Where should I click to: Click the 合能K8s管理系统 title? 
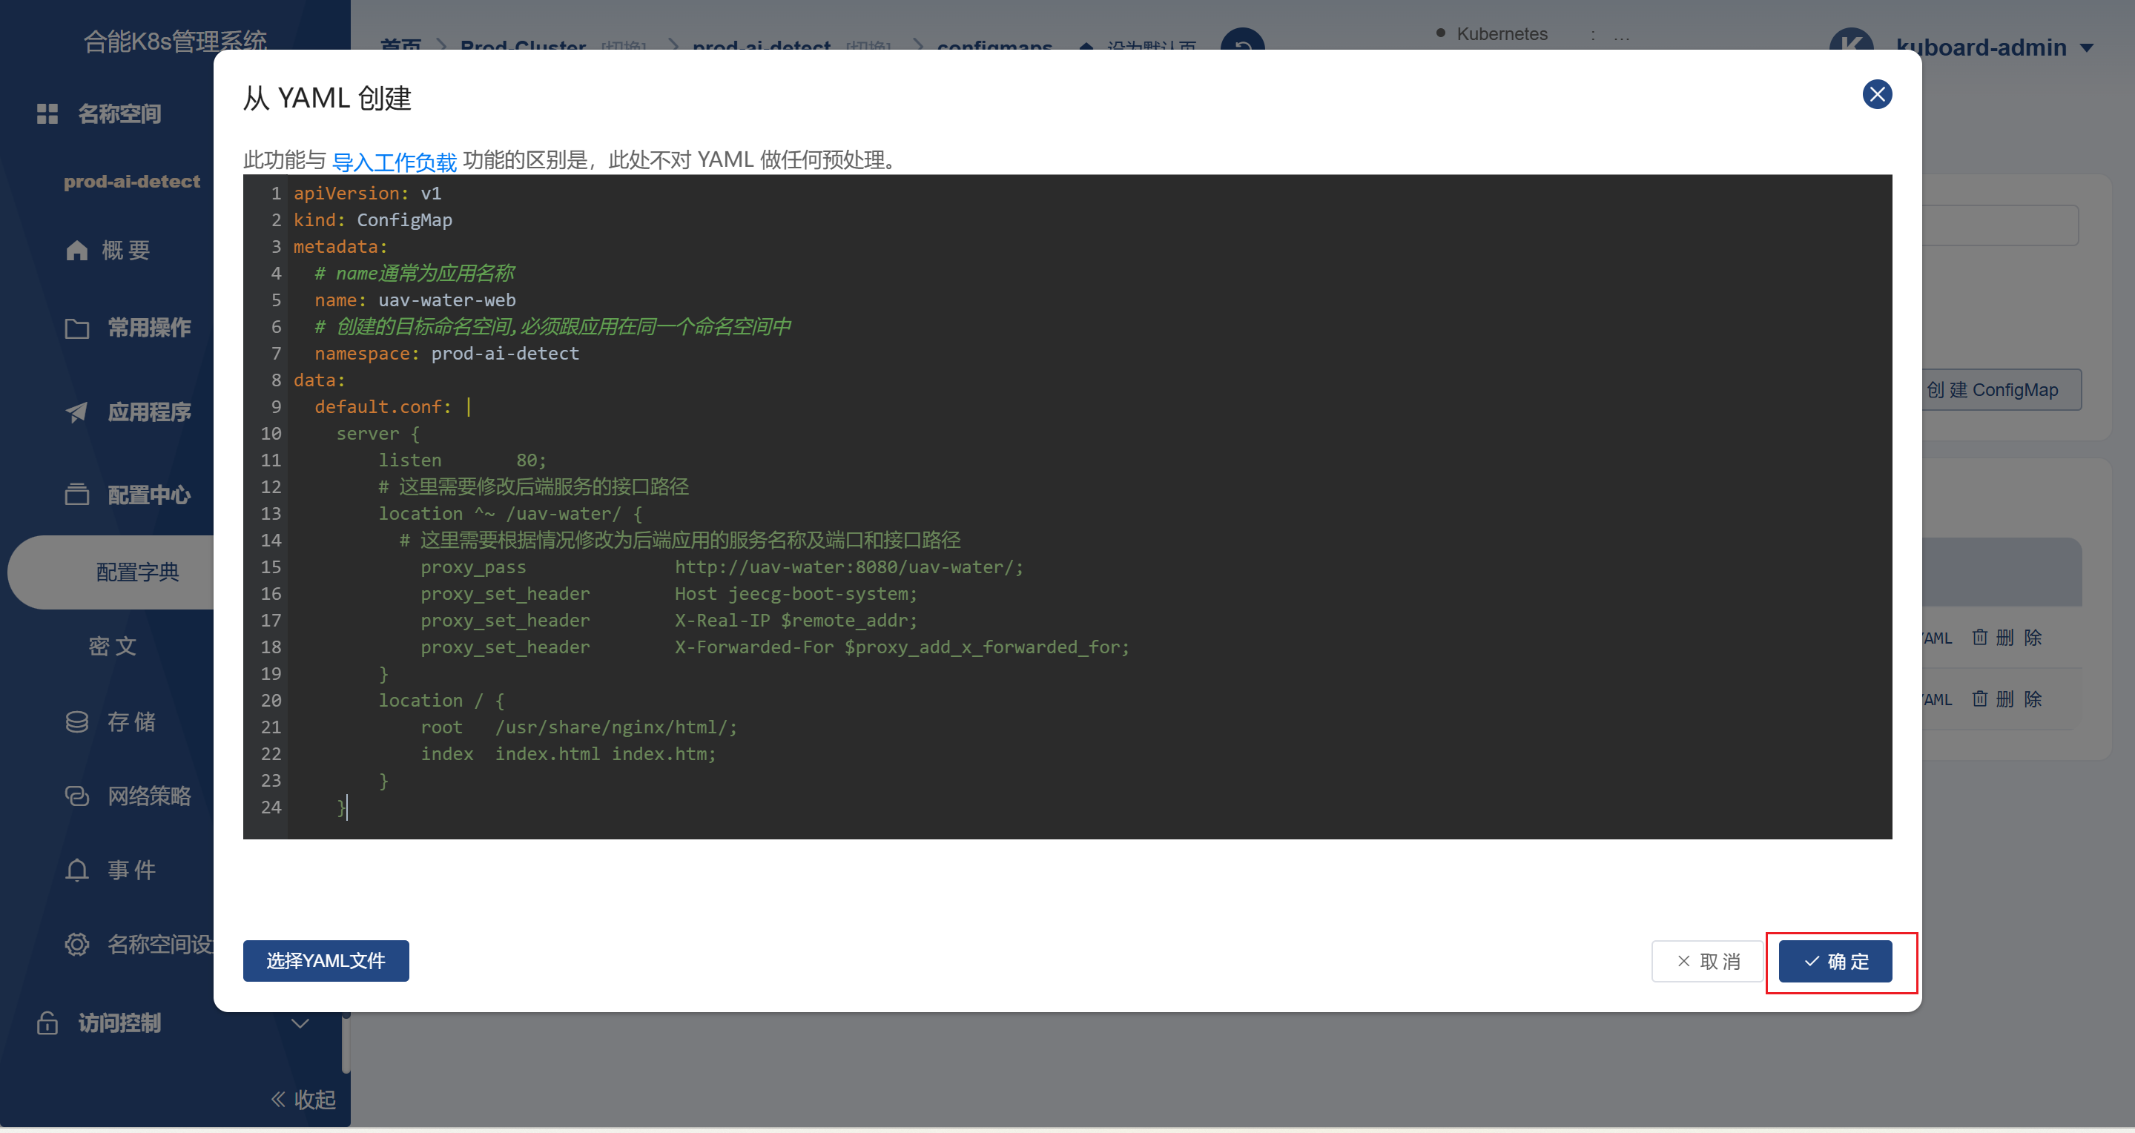point(175,40)
